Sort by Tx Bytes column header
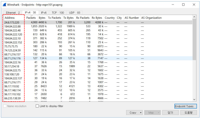 (69, 18)
